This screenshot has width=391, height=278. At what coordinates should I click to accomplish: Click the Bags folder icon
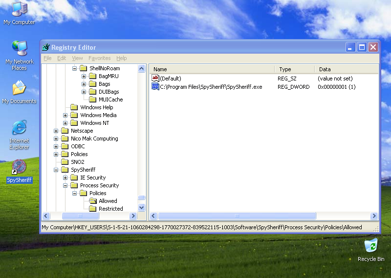[x=92, y=84]
